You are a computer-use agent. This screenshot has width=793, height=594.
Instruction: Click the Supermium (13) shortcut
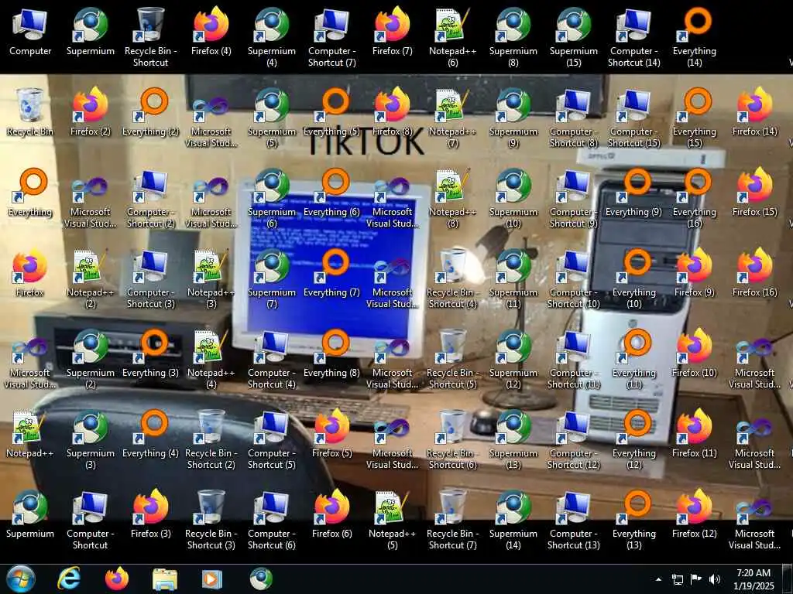[513, 439]
